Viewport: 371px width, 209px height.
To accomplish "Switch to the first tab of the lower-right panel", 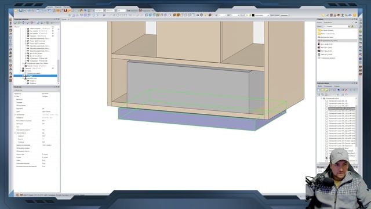I will click(319, 87).
